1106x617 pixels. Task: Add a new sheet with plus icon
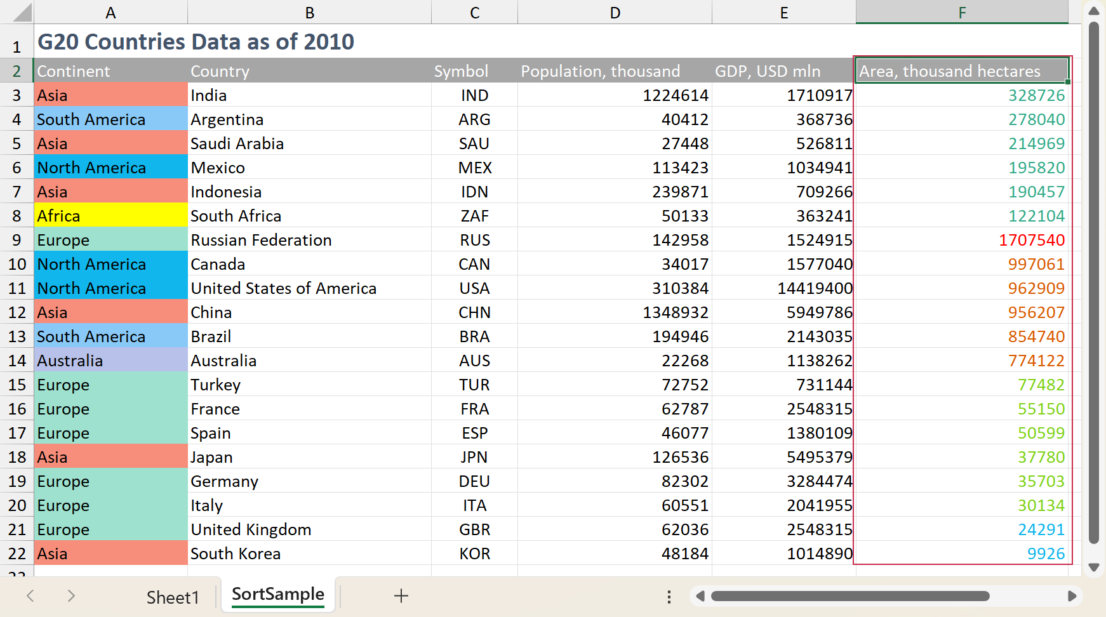[x=401, y=595]
